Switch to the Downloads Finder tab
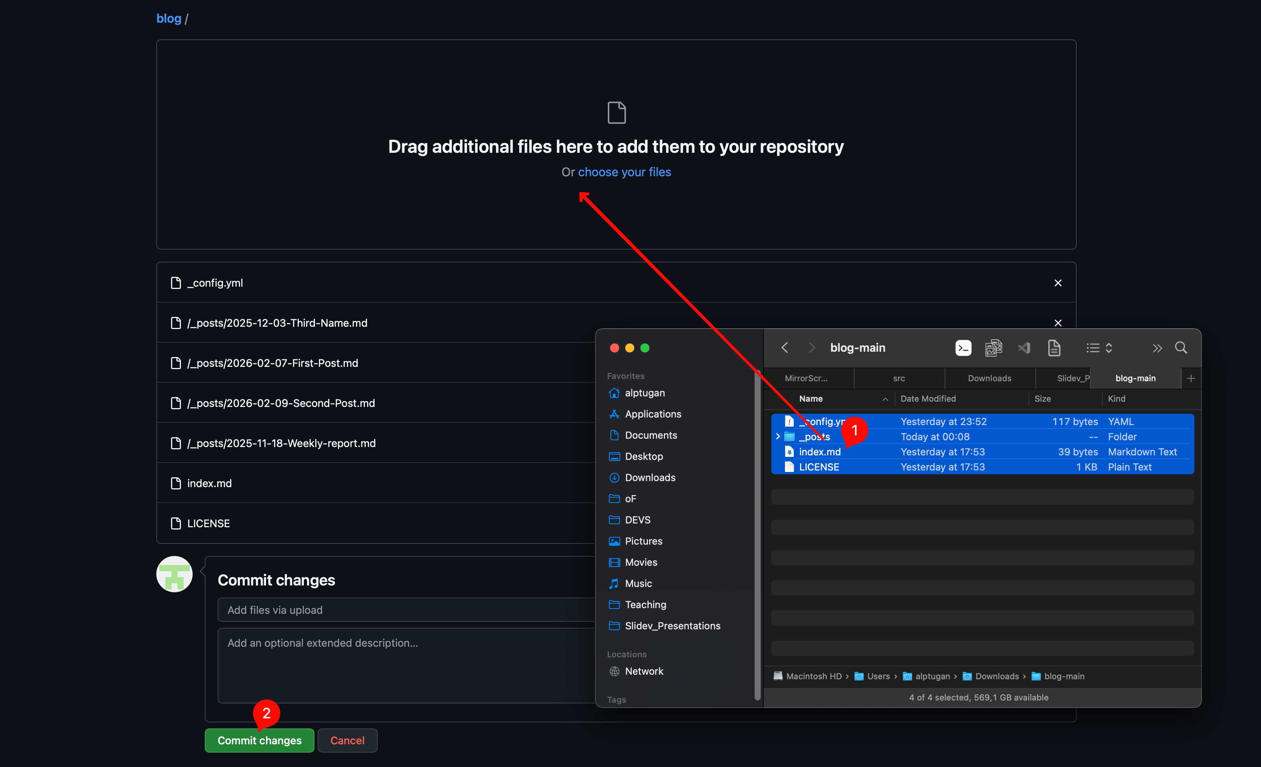The width and height of the screenshot is (1261, 767). pos(989,378)
